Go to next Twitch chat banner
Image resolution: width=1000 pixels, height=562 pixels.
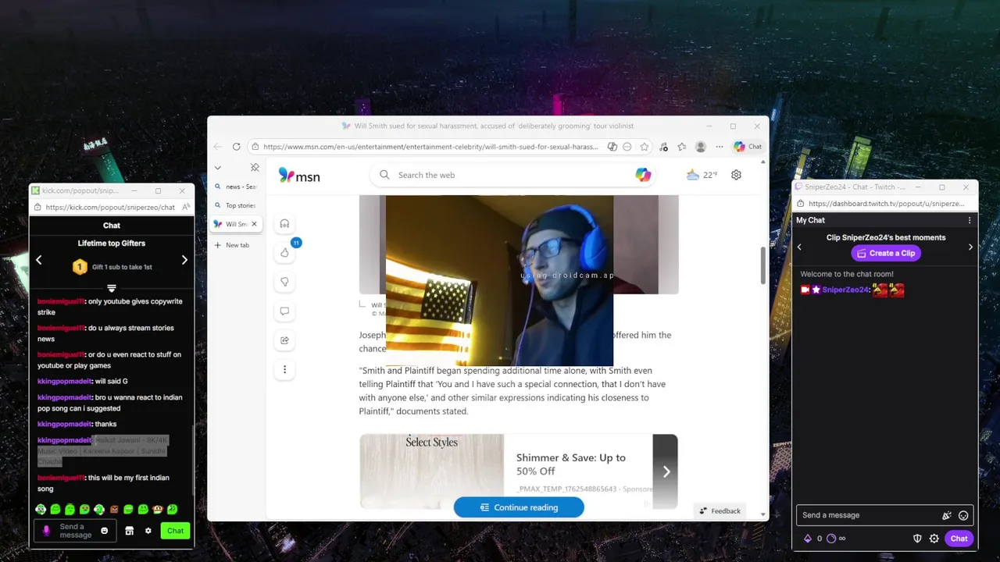[970, 247]
